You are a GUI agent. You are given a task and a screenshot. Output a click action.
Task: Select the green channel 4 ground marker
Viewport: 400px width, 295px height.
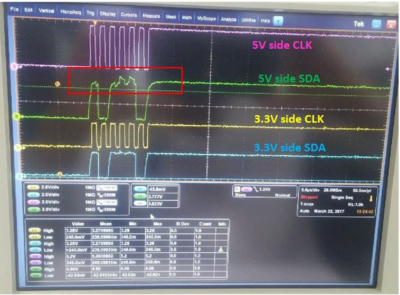point(16,117)
